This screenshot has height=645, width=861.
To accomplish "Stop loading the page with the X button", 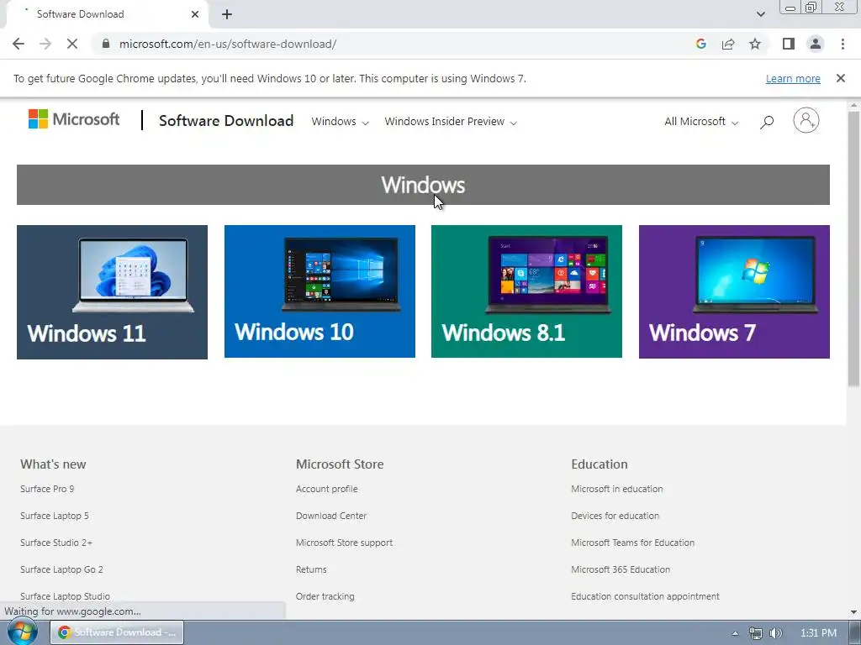I will 72,44.
